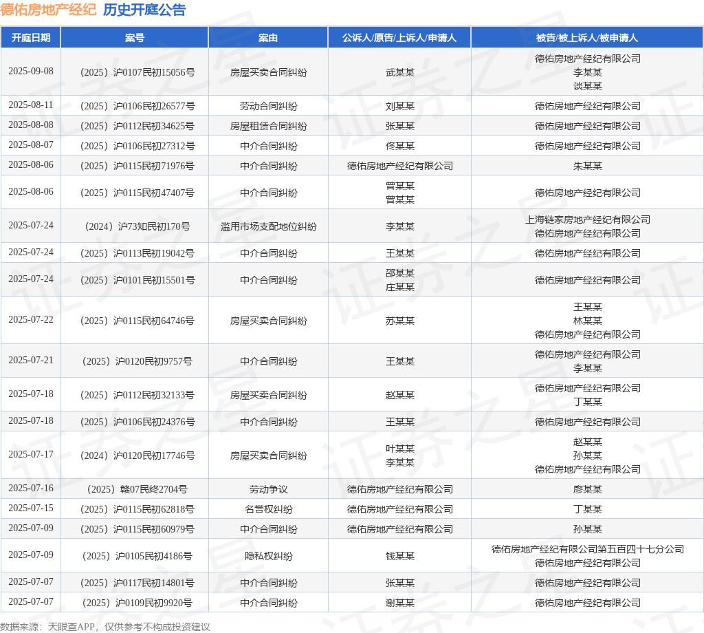Select case number (2025)沪0106民初24376号
Screen dimensions: 704x633
(x=137, y=422)
